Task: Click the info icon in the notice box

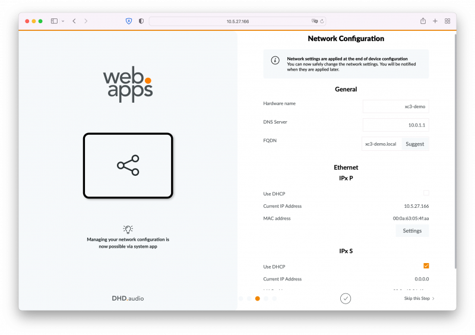Action: 275,61
